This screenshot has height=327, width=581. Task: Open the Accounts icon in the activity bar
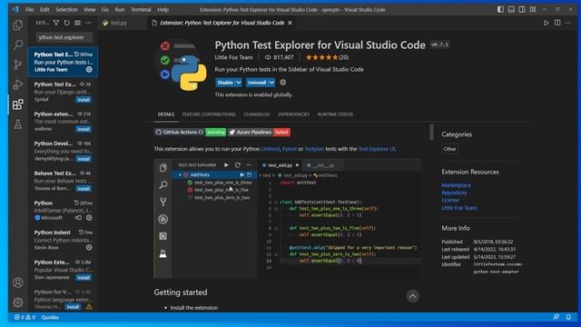point(18,282)
